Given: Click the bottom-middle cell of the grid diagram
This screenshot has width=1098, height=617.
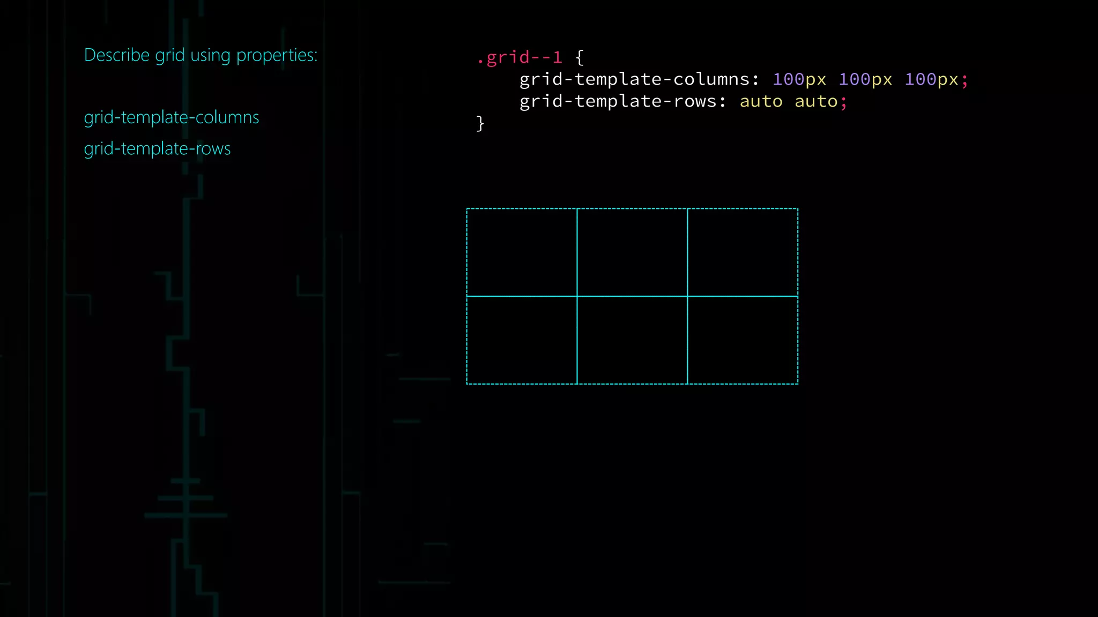Looking at the screenshot, I should click(632, 340).
